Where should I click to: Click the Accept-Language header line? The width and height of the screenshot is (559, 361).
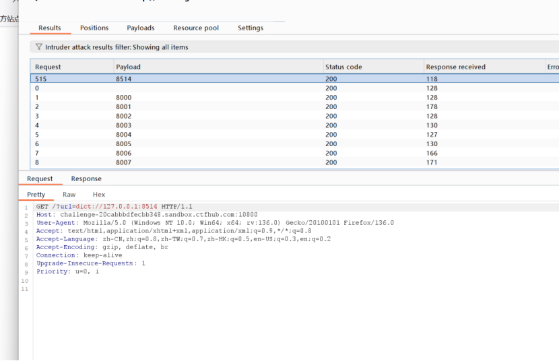click(183, 239)
